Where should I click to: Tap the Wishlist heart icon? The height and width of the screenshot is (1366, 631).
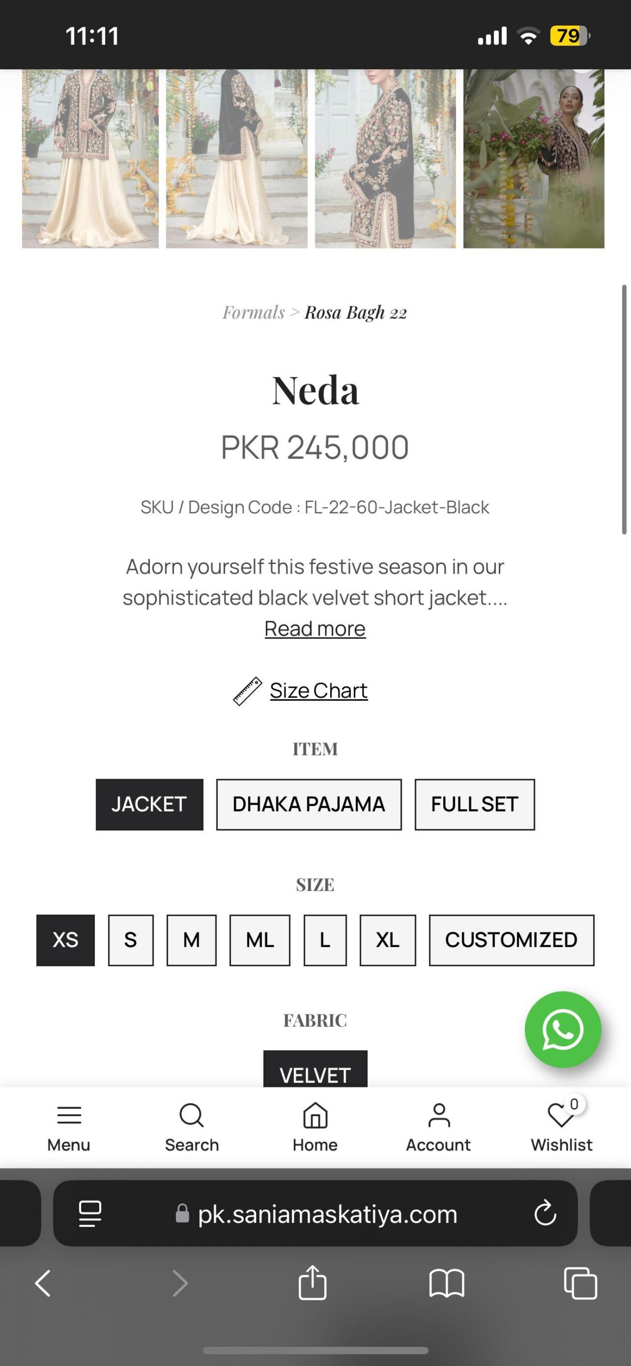click(x=561, y=1116)
